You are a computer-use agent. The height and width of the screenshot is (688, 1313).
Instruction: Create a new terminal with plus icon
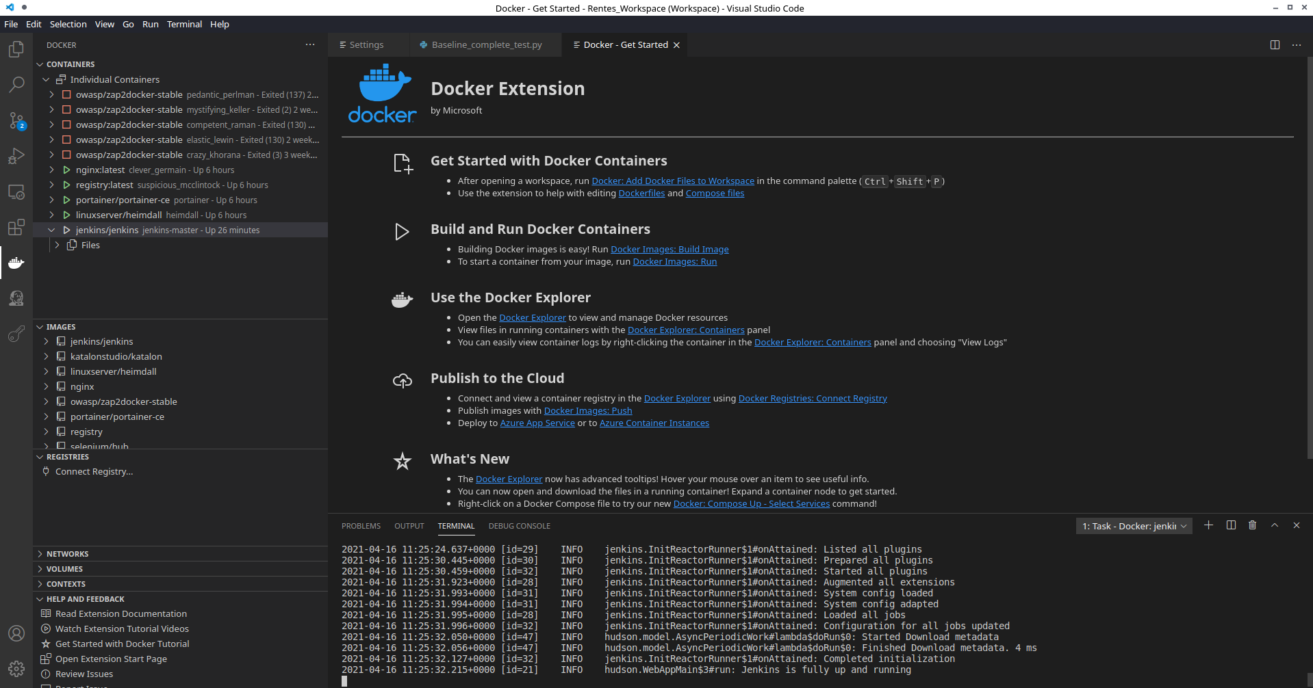(x=1208, y=525)
